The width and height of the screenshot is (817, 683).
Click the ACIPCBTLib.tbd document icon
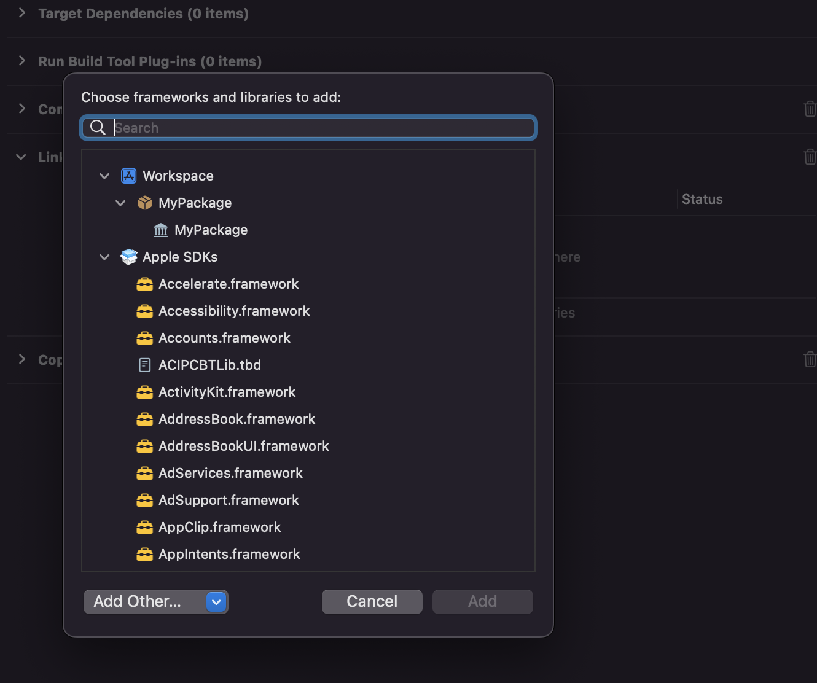(x=145, y=365)
